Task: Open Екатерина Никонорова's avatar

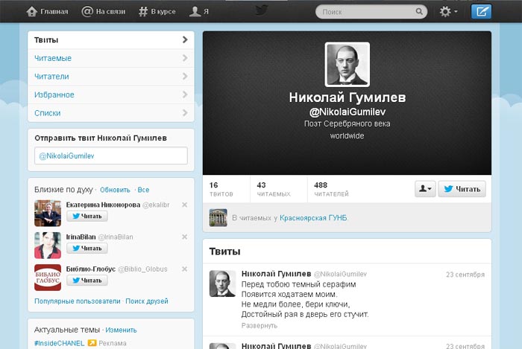Action: pyautogui.click(x=48, y=213)
